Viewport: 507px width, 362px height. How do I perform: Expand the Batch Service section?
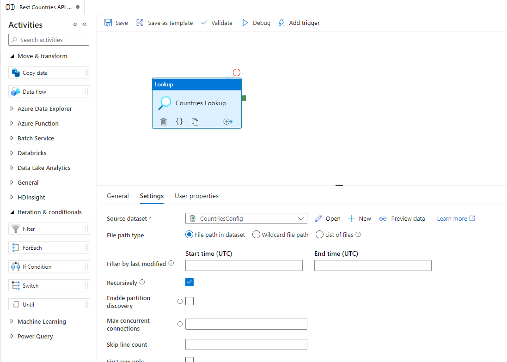click(x=12, y=138)
